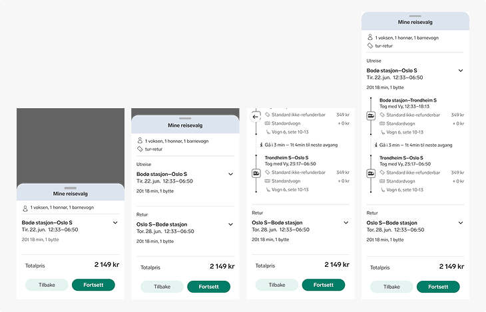Click carriage icon under Trondheim S–Oslo S, tallest panel
This screenshot has width=486, height=312.
coord(382,181)
